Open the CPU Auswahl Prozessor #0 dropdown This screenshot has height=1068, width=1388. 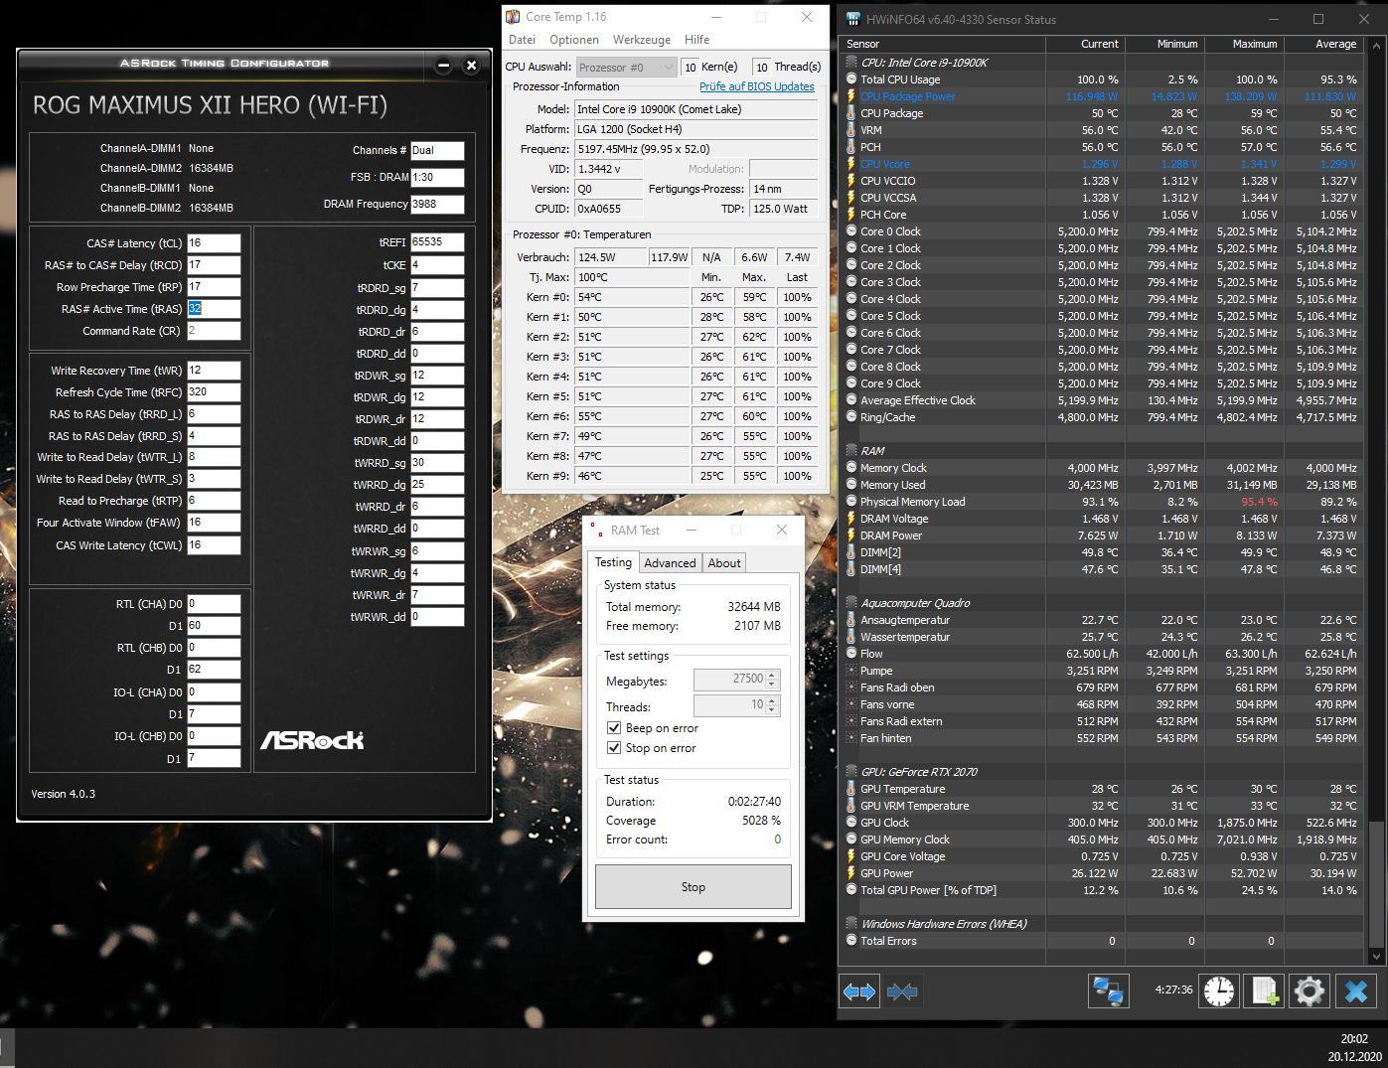pos(626,67)
